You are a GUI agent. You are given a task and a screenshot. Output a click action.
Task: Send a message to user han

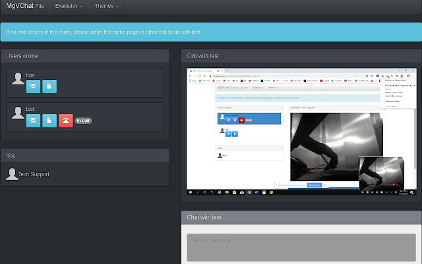click(33, 86)
